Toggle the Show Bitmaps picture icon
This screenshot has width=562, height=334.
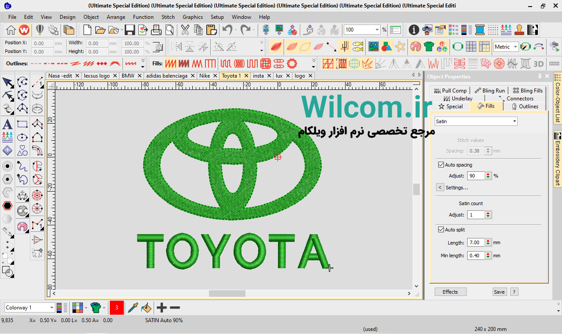click(x=374, y=46)
